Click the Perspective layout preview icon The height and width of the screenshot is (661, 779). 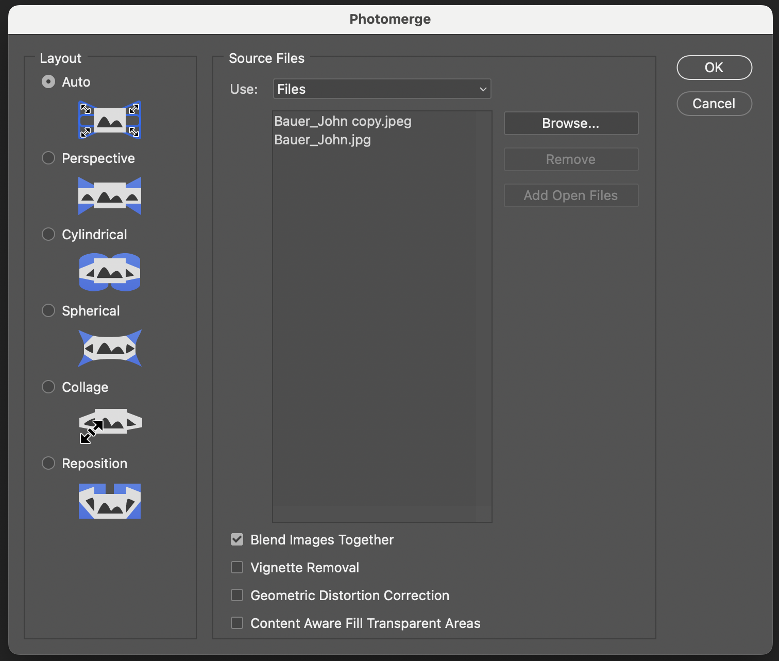[x=110, y=196]
